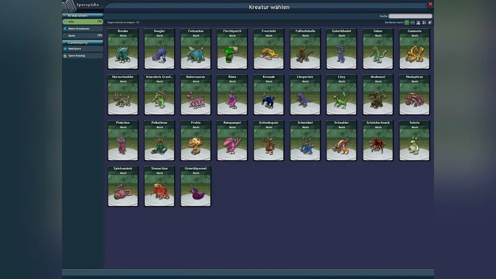Screen dimensions: 496x279
Task: Select the Doogler creature card
Action: 160,49
